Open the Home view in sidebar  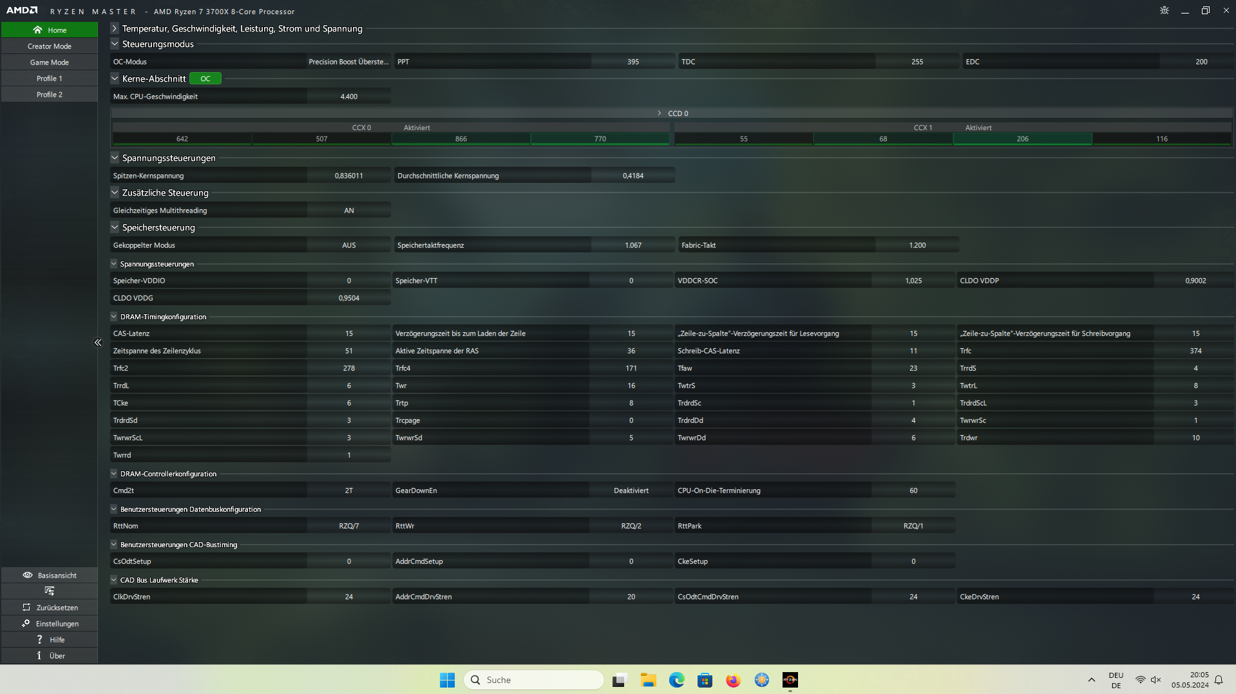tap(50, 30)
